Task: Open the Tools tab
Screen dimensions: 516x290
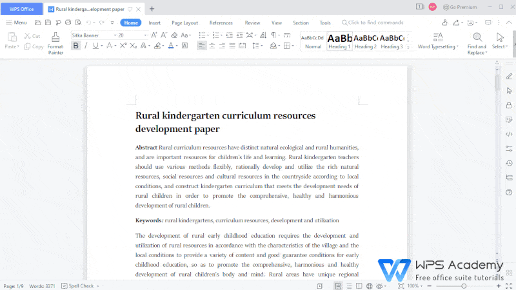Action: click(325, 23)
